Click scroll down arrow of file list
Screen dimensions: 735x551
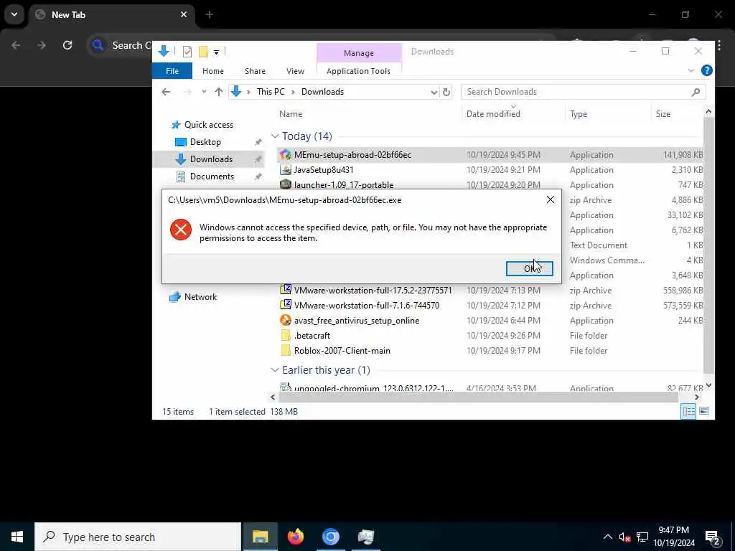click(708, 385)
